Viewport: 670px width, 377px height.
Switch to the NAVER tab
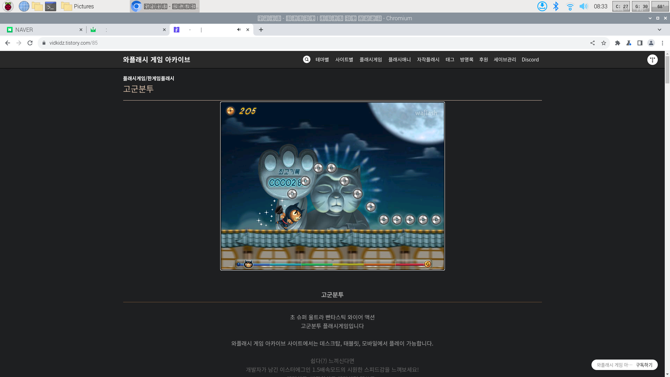tap(44, 30)
